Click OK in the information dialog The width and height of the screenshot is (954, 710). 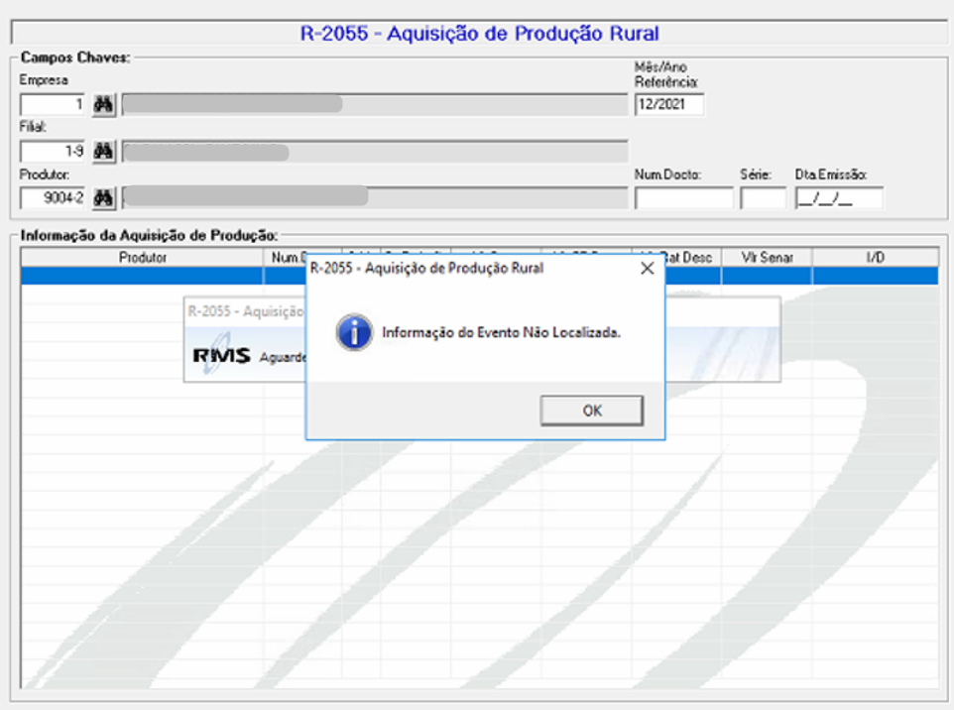(x=591, y=411)
